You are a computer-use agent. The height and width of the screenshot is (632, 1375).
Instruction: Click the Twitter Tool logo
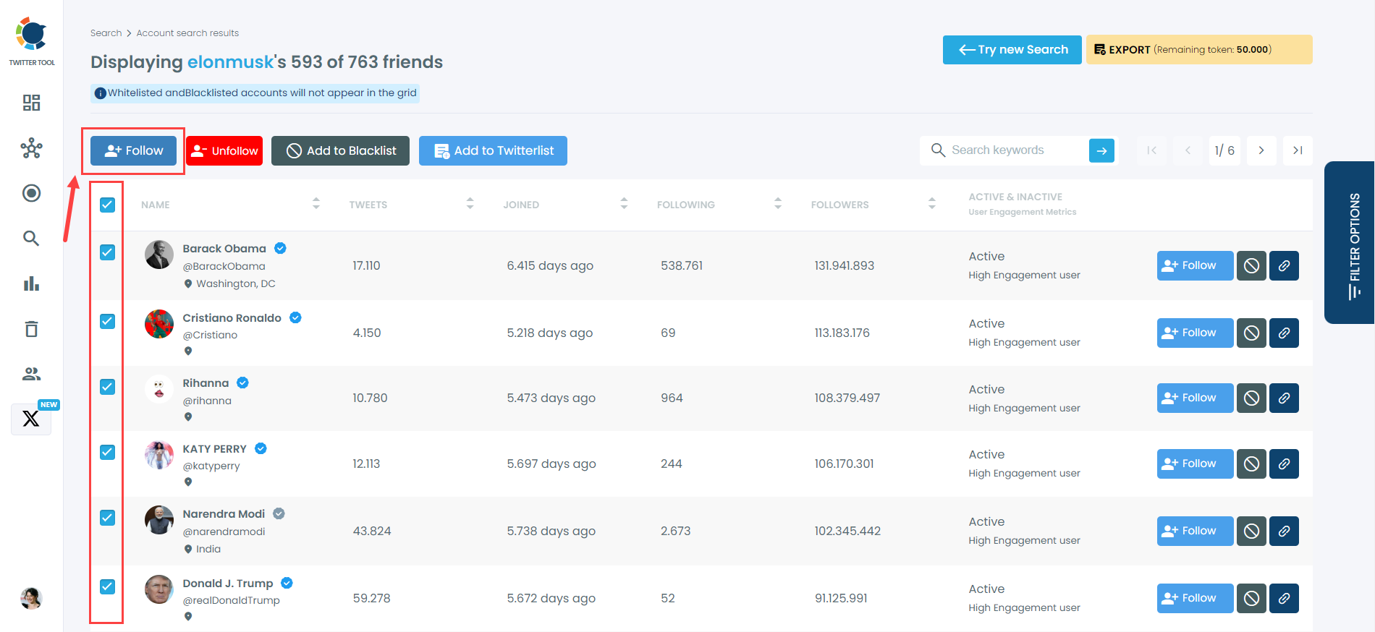(x=32, y=42)
